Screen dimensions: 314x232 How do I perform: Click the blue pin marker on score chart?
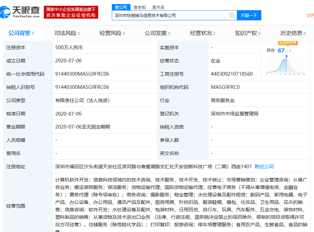pyautogui.click(x=286, y=56)
